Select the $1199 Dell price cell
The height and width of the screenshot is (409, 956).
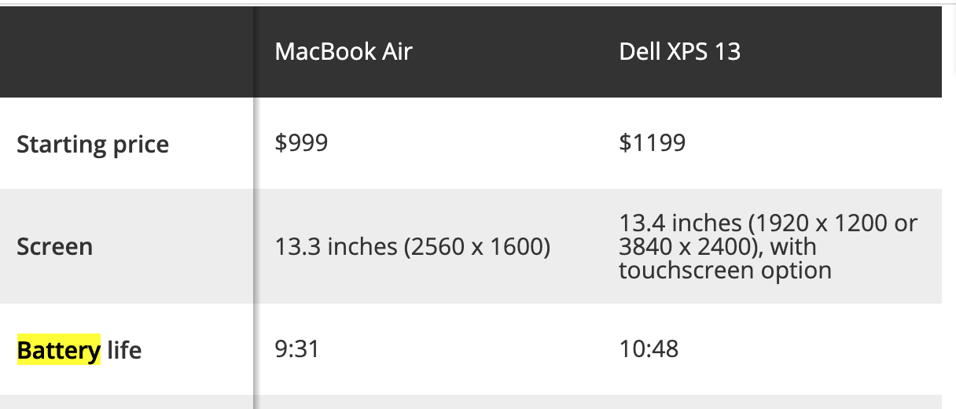click(652, 142)
